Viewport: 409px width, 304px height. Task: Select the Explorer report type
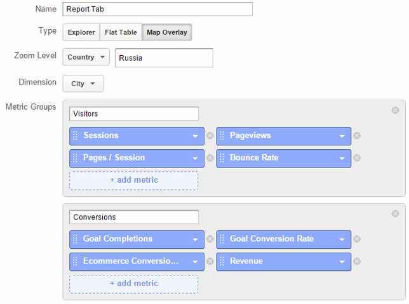81,32
